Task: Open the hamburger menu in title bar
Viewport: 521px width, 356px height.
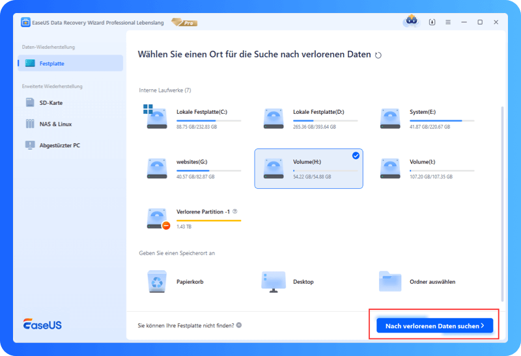Action: [448, 22]
